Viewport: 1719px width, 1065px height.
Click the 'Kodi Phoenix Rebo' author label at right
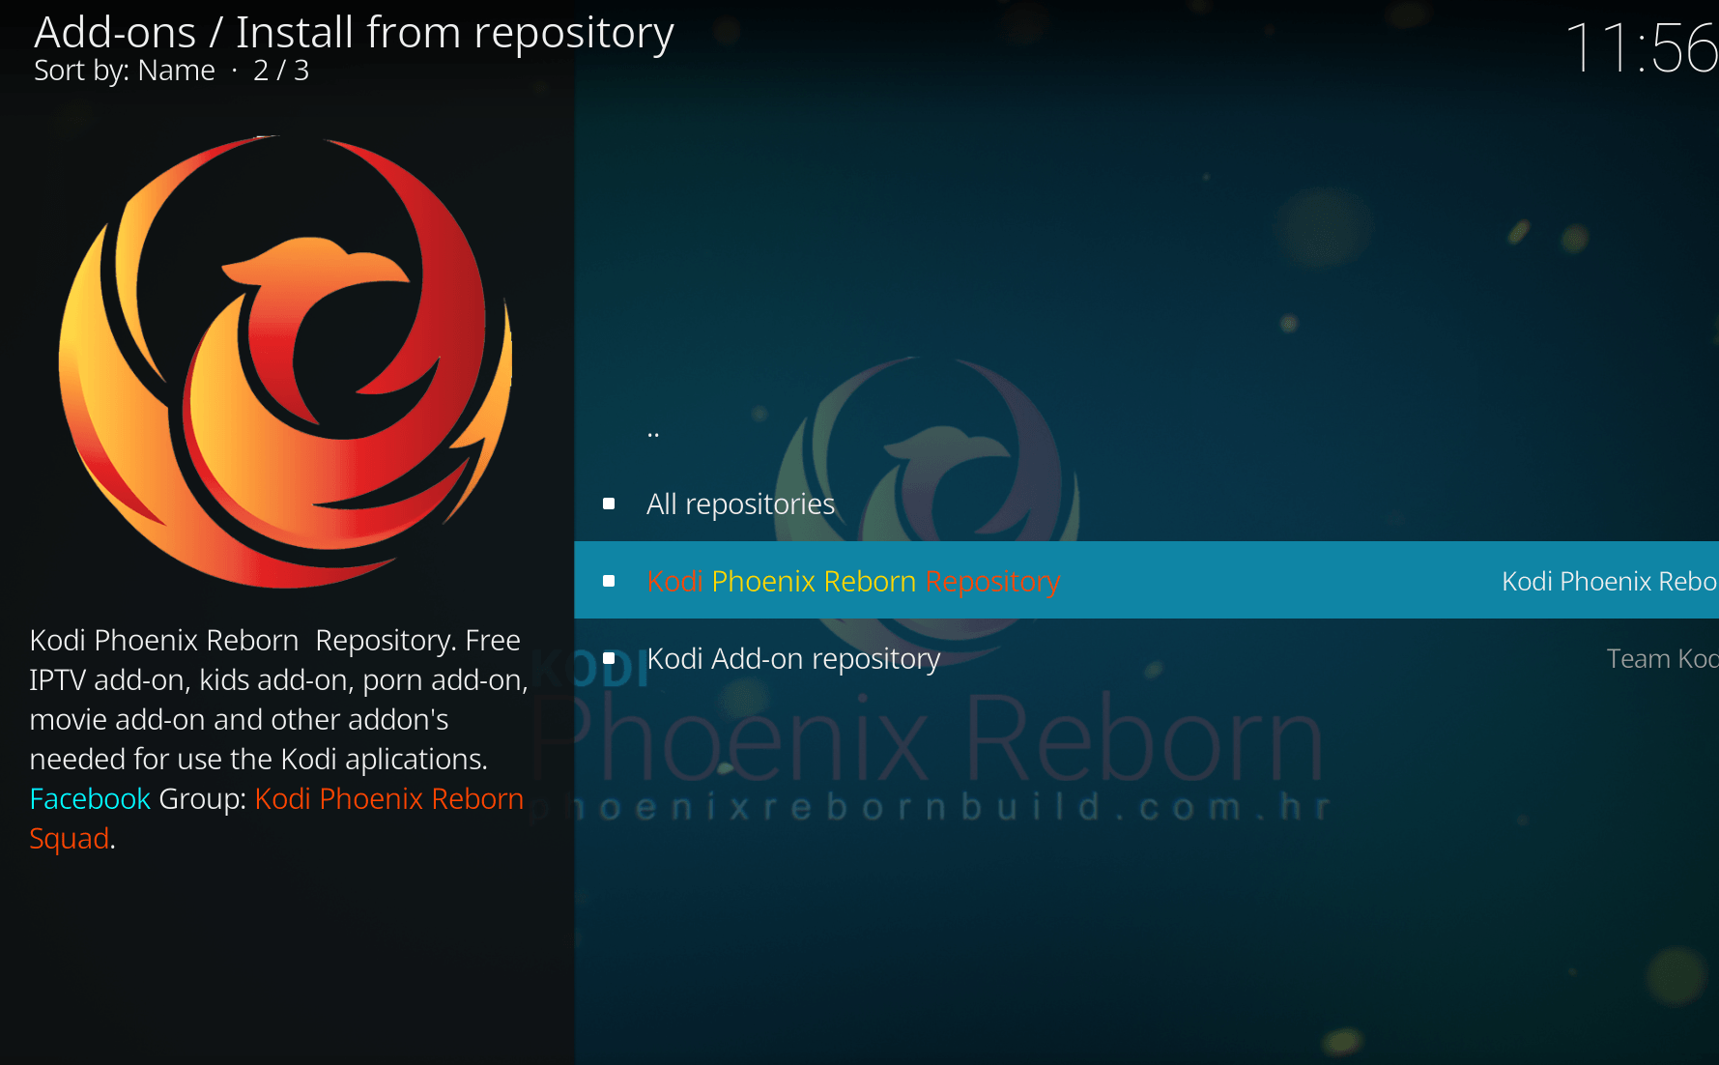[1609, 581]
